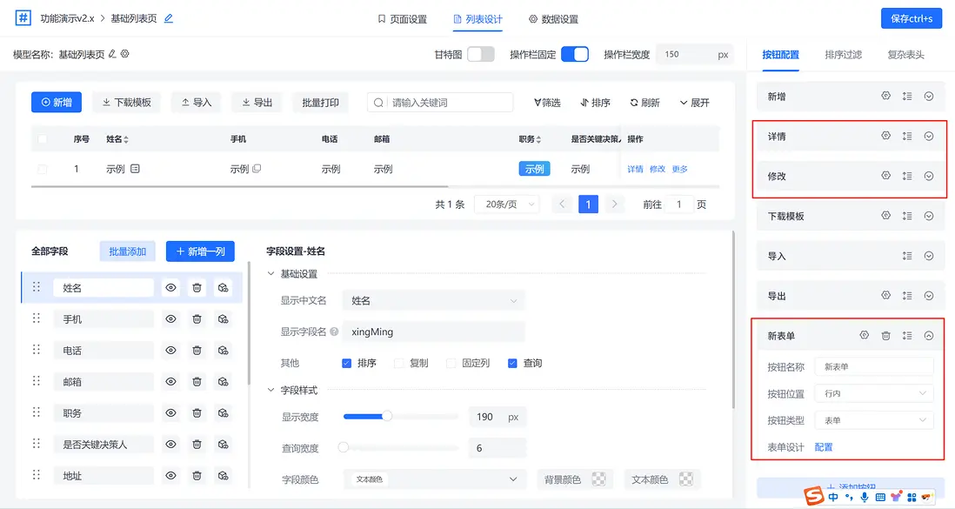Delete the 手机 field with trash icon
Viewport: 955px width, 509px height.
click(x=197, y=318)
